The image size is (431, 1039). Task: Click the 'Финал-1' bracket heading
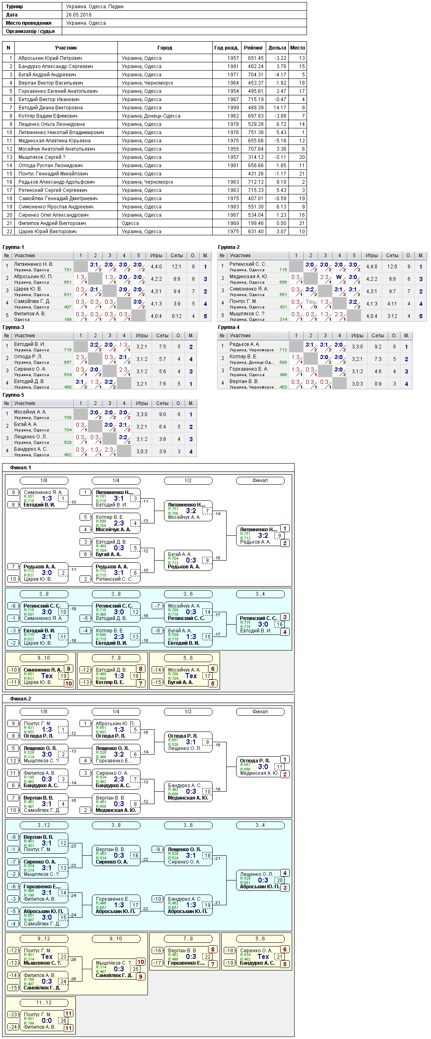click(21, 468)
